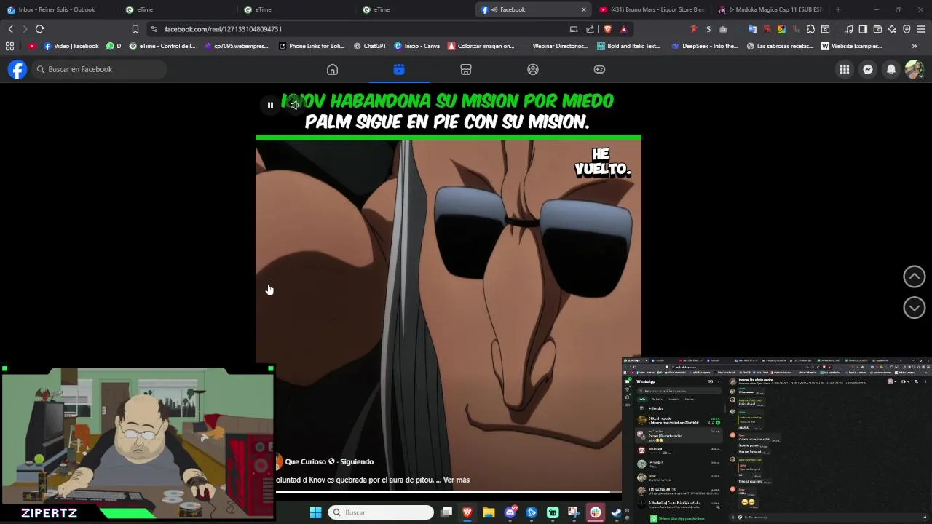
Task: Open the YouTube bookmark icon
Action: [31, 46]
